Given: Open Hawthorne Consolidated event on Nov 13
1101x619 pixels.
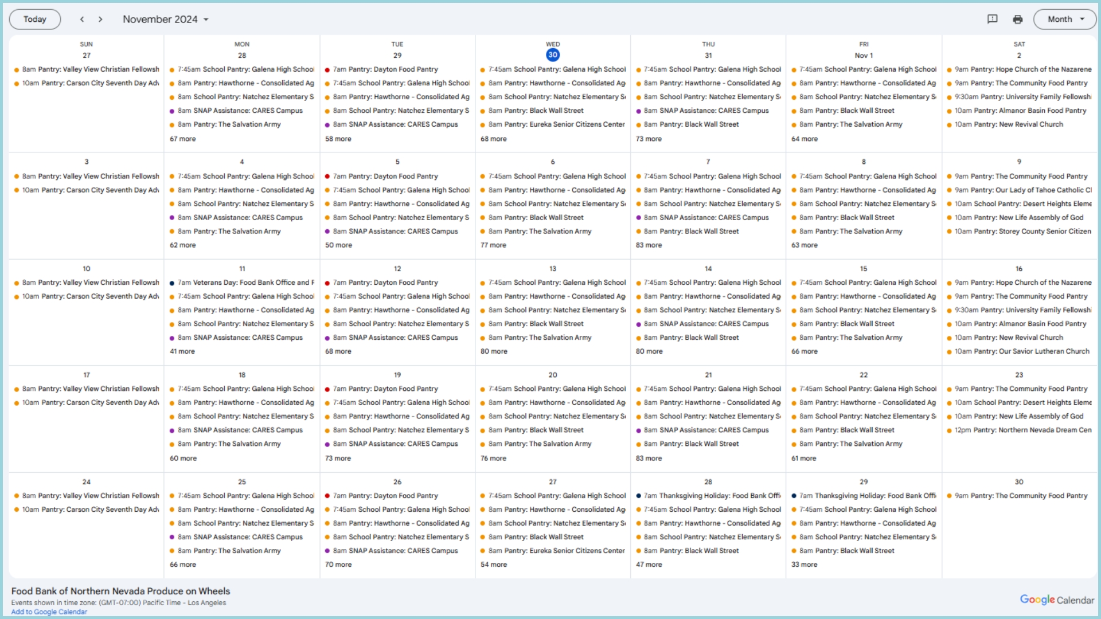Looking at the screenshot, I should pos(553,296).
